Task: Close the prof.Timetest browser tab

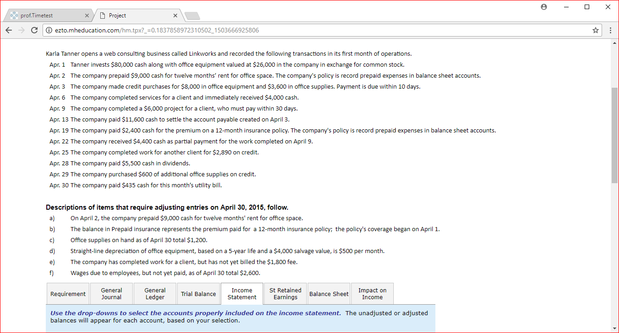Action: pos(87,16)
